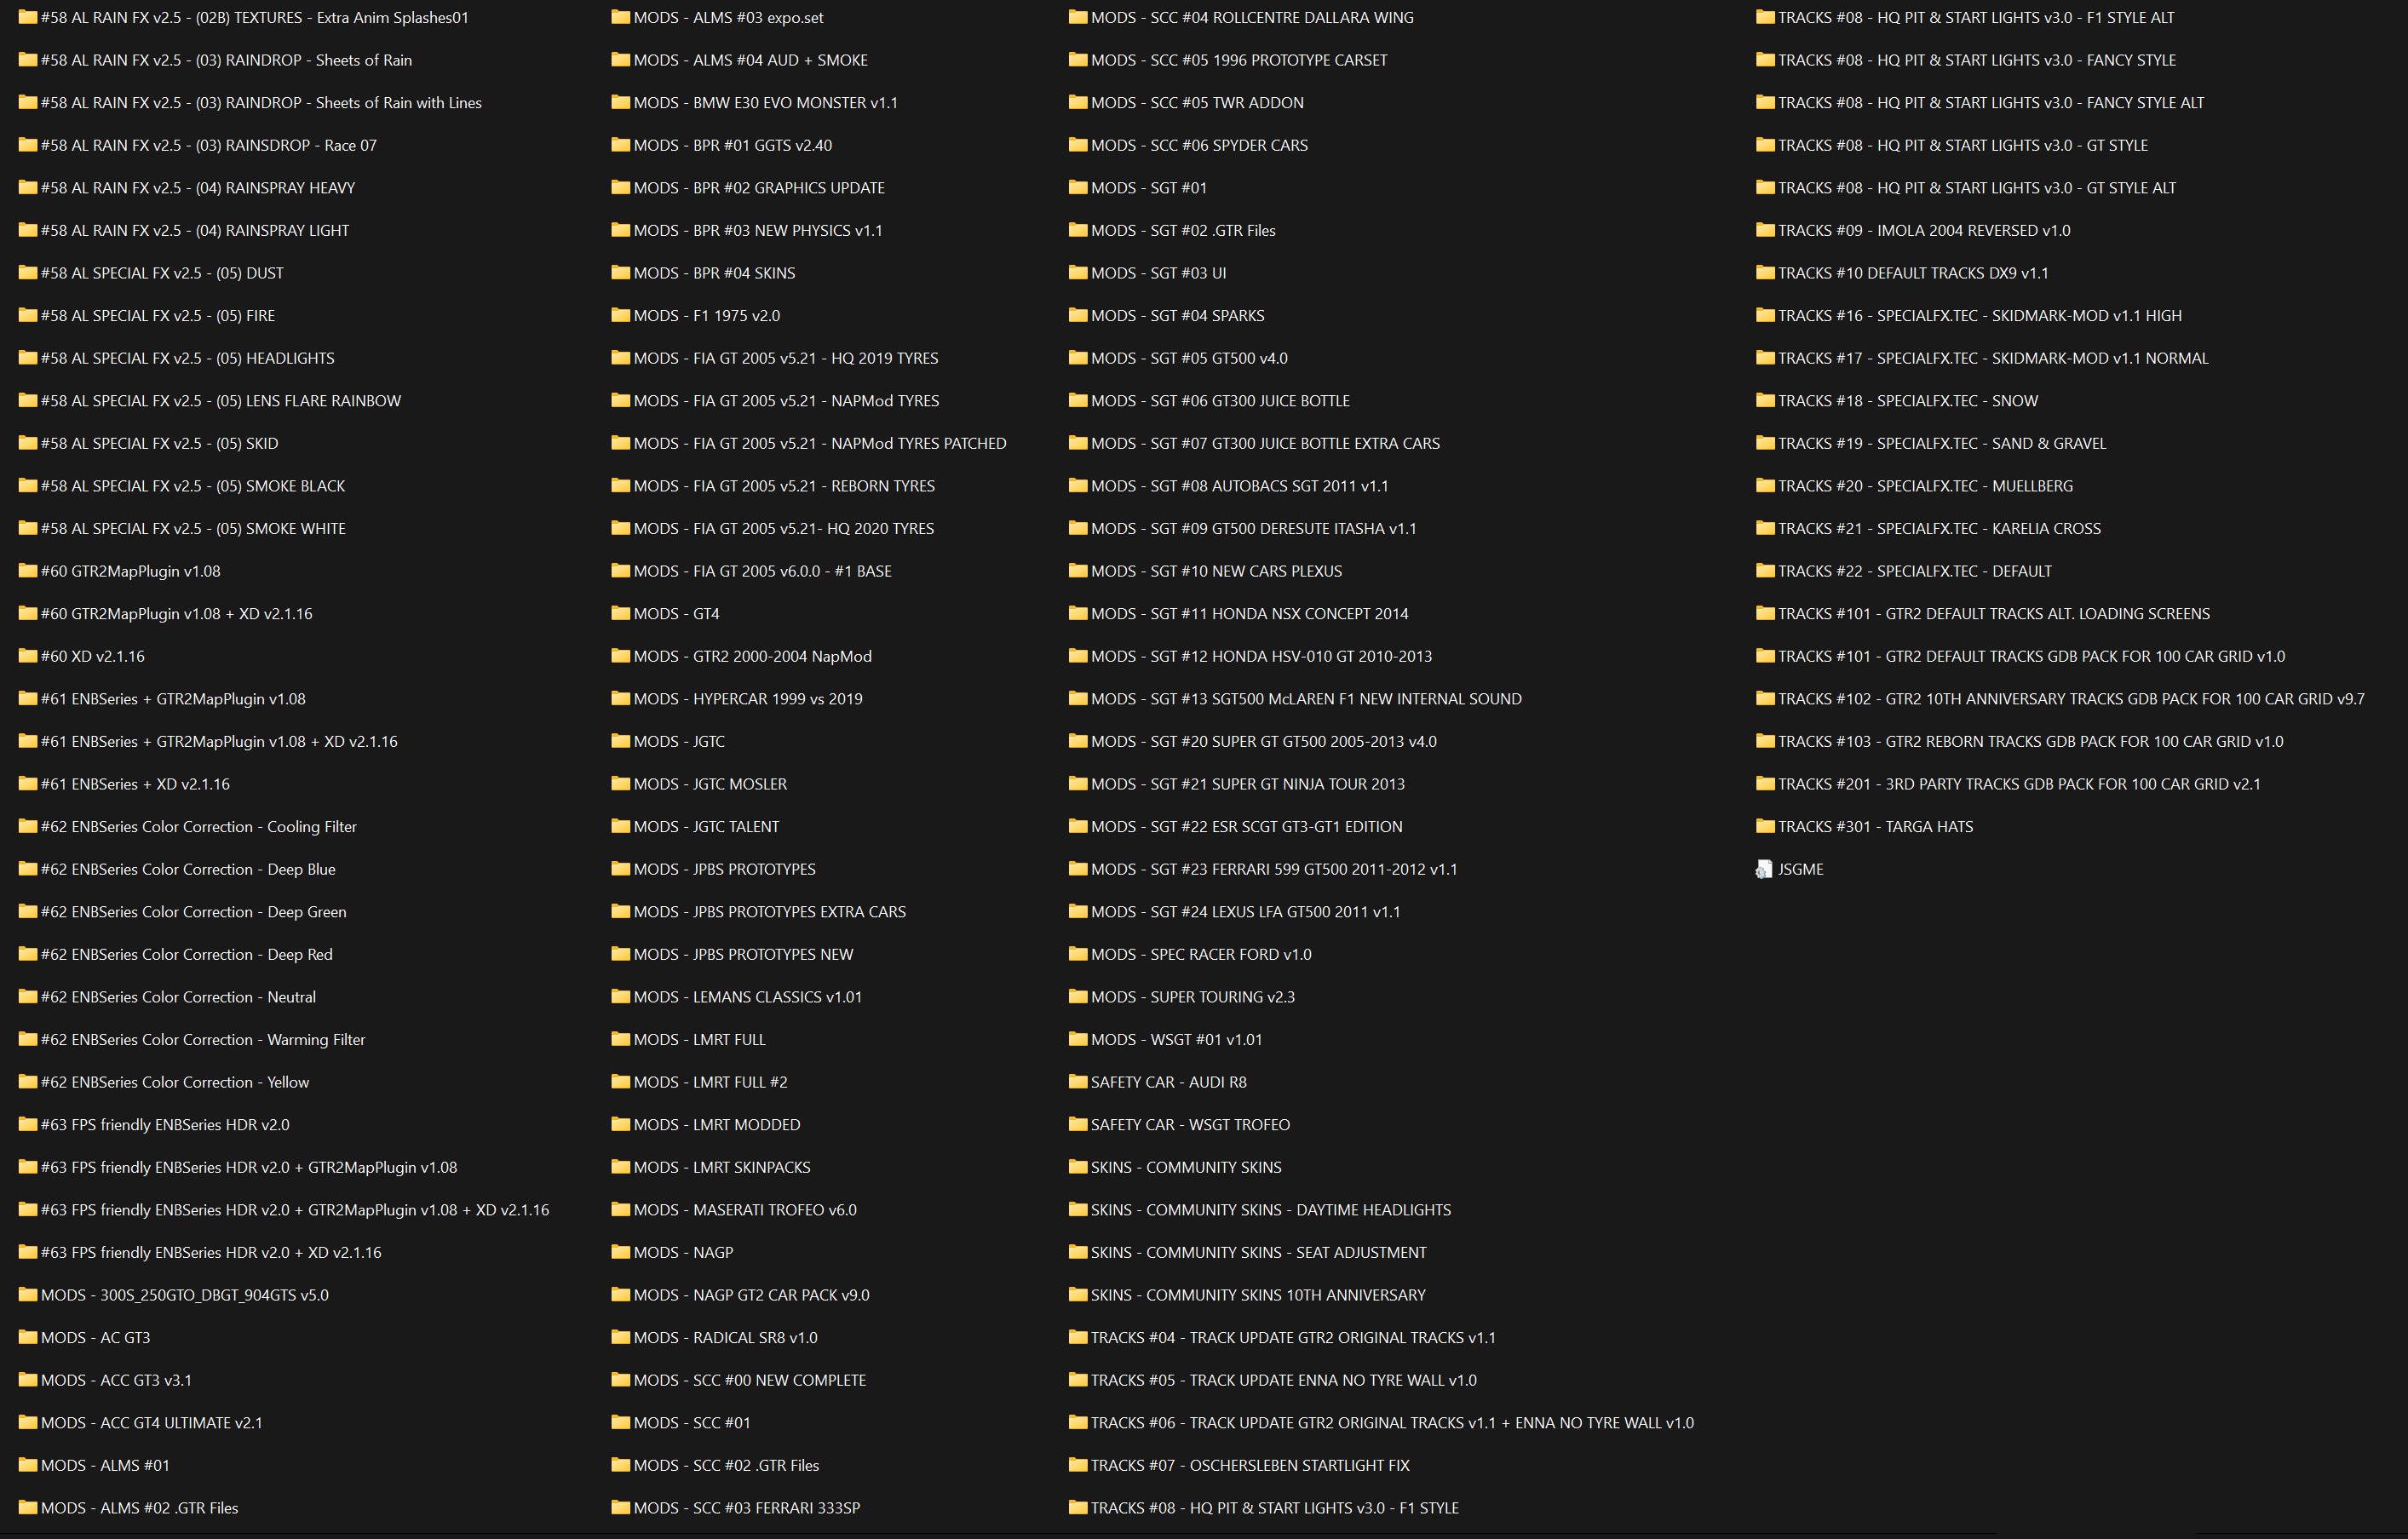Image resolution: width=2408 pixels, height=1539 pixels.
Task: Click TRACKS #09 - IMOLA 2004 REVERSED v1.0
Action: pos(1923,230)
